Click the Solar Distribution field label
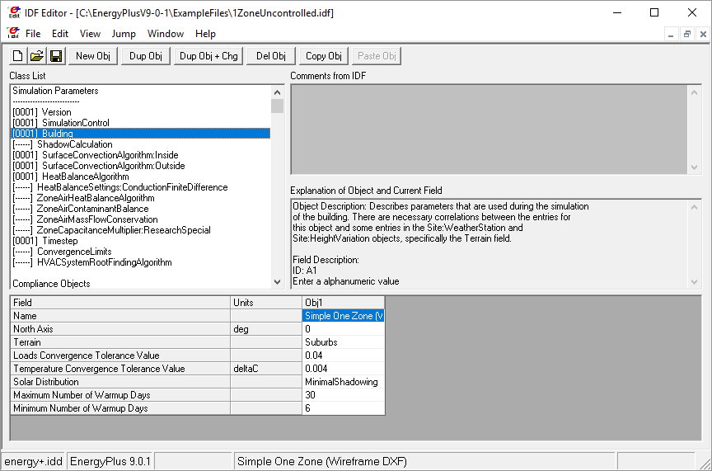Screen dimensions: 712x471 120,382
